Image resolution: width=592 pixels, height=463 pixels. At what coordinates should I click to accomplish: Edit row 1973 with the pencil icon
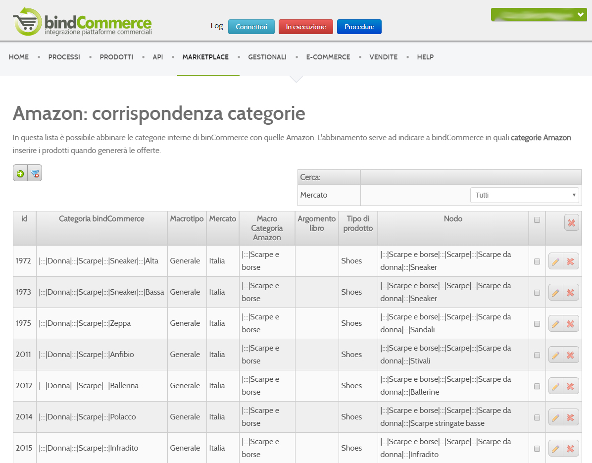pos(555,292)
